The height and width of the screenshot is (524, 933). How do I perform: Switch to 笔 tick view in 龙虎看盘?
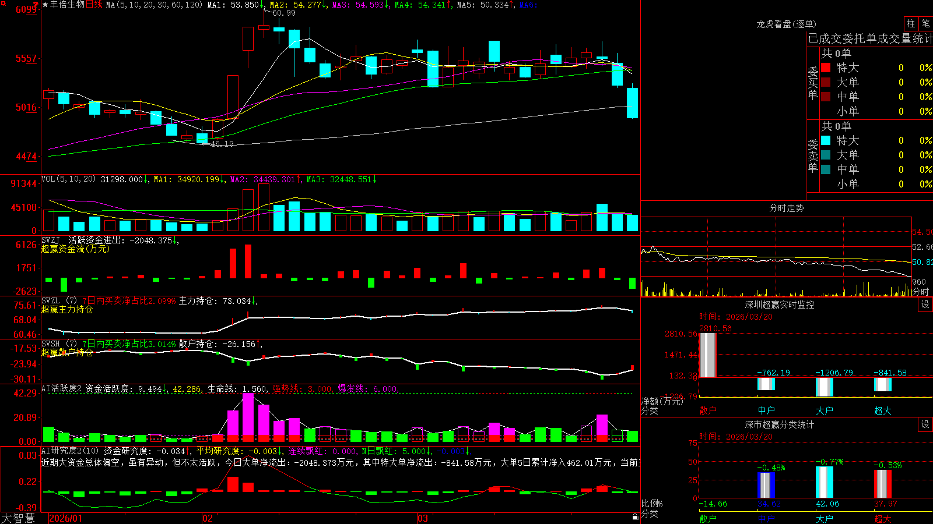click(x=925, y=23)
